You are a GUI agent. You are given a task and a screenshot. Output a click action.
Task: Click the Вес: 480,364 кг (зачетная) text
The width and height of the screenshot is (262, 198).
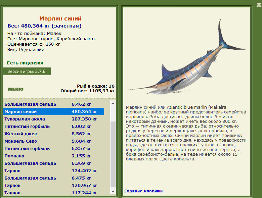pyautogui.click(x=44, y=26)
